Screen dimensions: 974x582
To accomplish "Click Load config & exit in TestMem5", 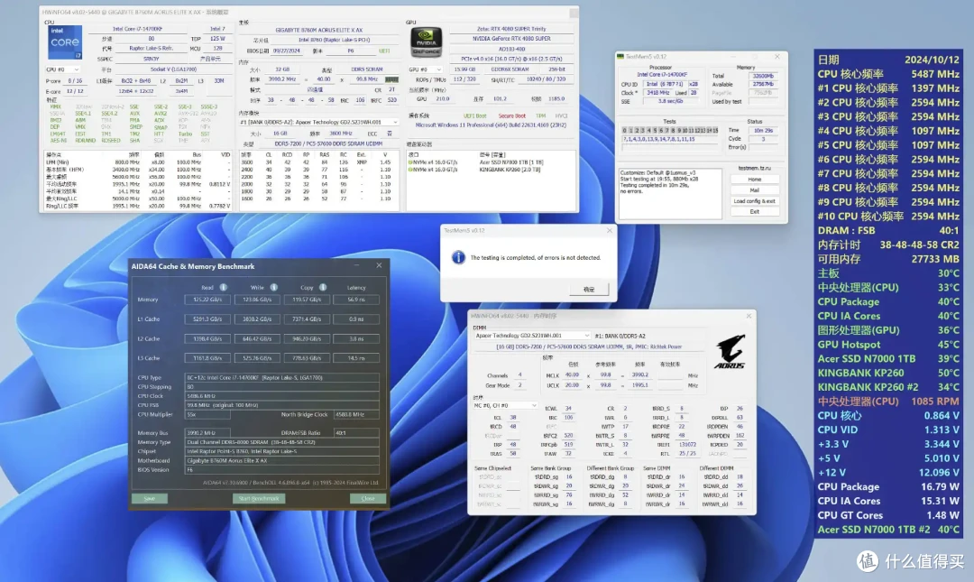I will pyautogui.click(x=754, y=201).
